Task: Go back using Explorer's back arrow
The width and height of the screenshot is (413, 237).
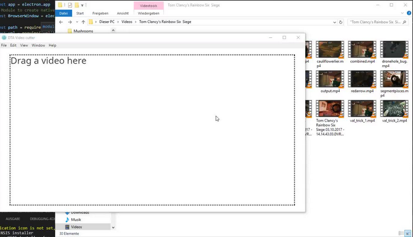Action: [x=61, y=22]
